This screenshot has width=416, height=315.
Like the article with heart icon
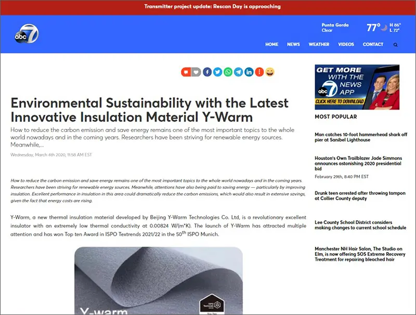(x=196, y=72)
